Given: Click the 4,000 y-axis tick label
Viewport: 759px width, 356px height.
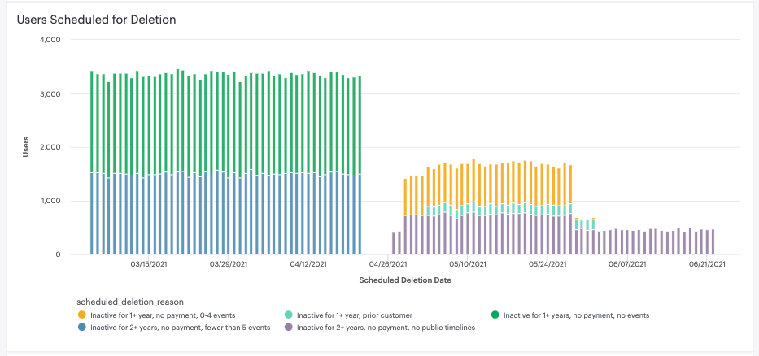Looking at the screenshot, I should (50, 40).
